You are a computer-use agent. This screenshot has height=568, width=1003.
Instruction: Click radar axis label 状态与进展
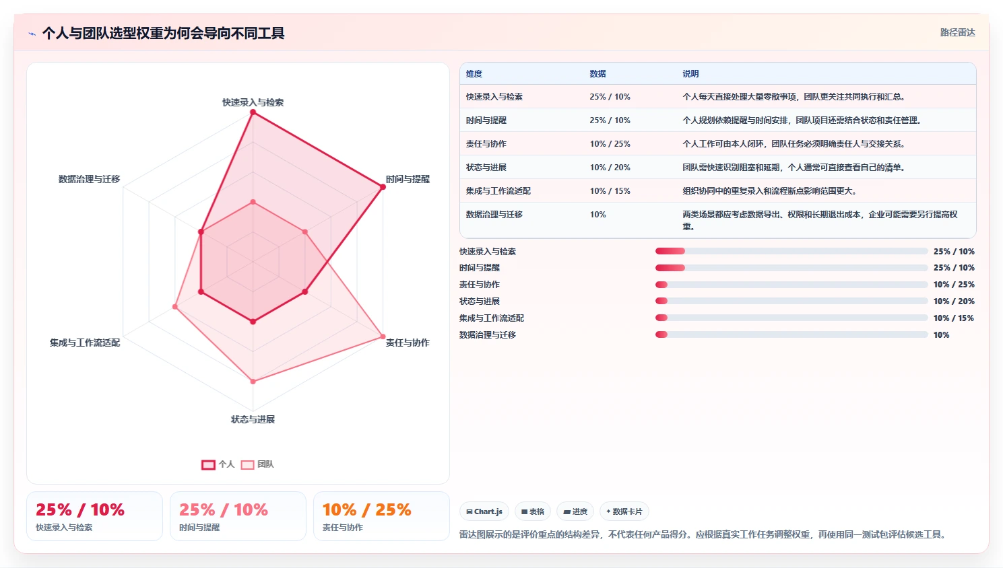click(253, 419)
